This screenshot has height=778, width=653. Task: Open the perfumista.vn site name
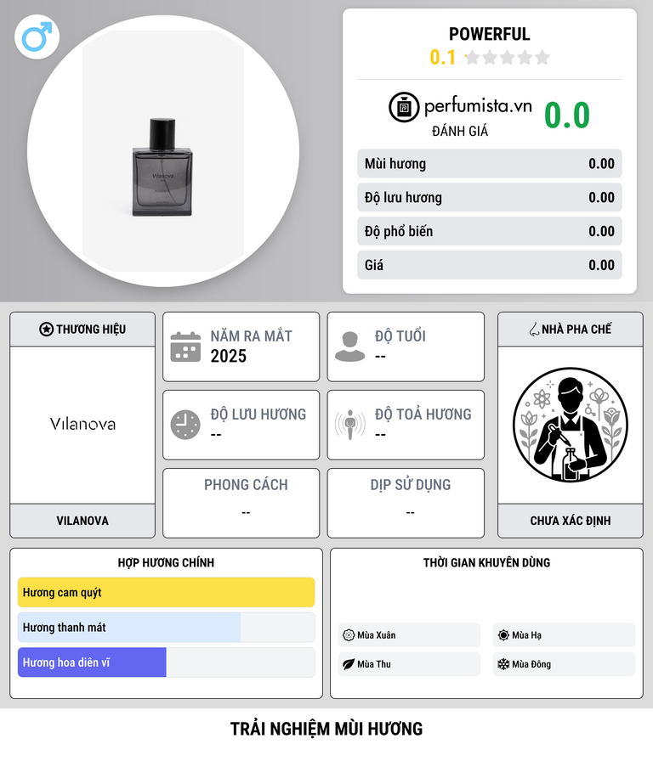point(478,105)
